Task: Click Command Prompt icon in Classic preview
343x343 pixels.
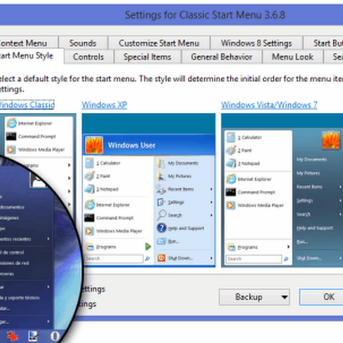Action: pos(11,136)
